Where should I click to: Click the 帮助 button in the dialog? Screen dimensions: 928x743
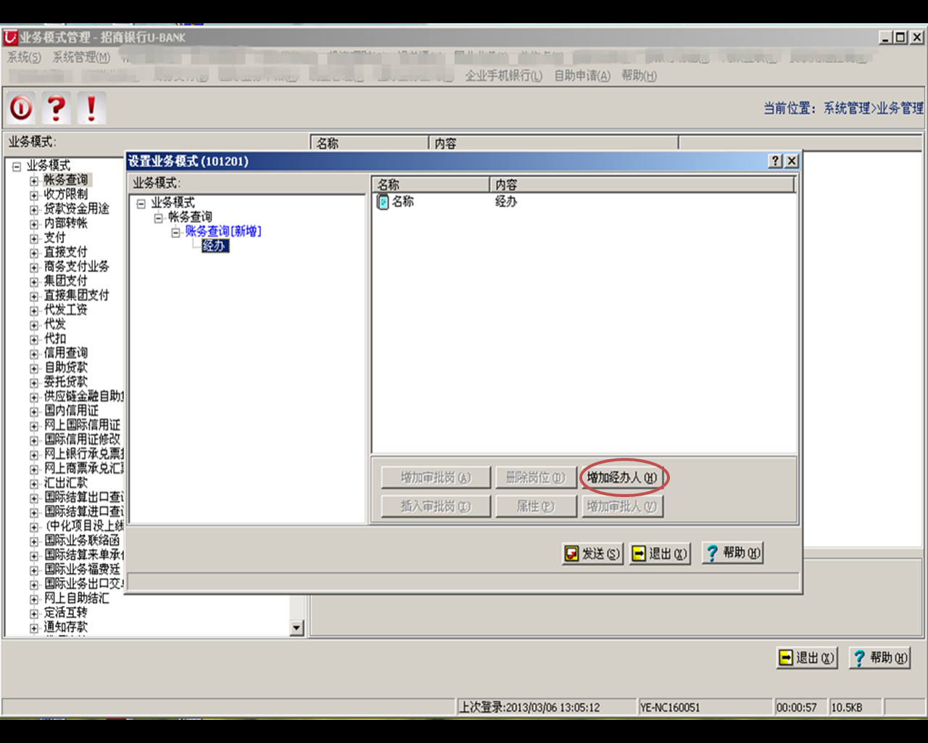(x=733, y=553)
